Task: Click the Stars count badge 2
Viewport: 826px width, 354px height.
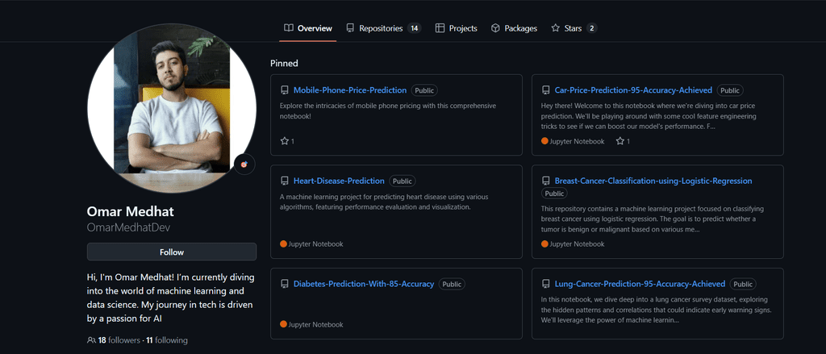Action: pos(591,28)
